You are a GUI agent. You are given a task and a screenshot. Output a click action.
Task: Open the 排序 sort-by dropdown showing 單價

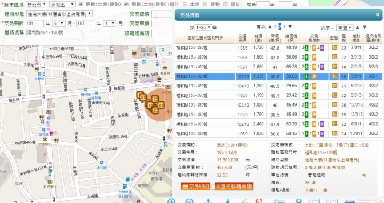pos(345,27)
